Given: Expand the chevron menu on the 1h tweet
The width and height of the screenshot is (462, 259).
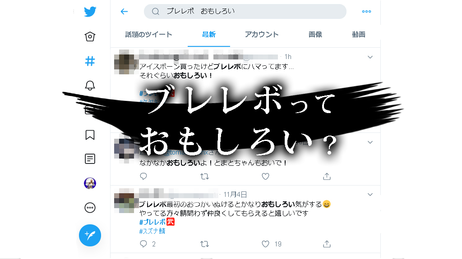Looking at the screenshot, I should pos(370,57).
